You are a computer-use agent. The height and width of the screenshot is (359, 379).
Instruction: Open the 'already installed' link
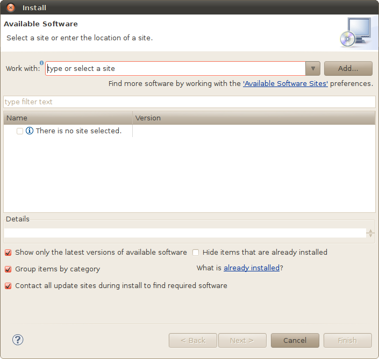(x=252, y=268)
